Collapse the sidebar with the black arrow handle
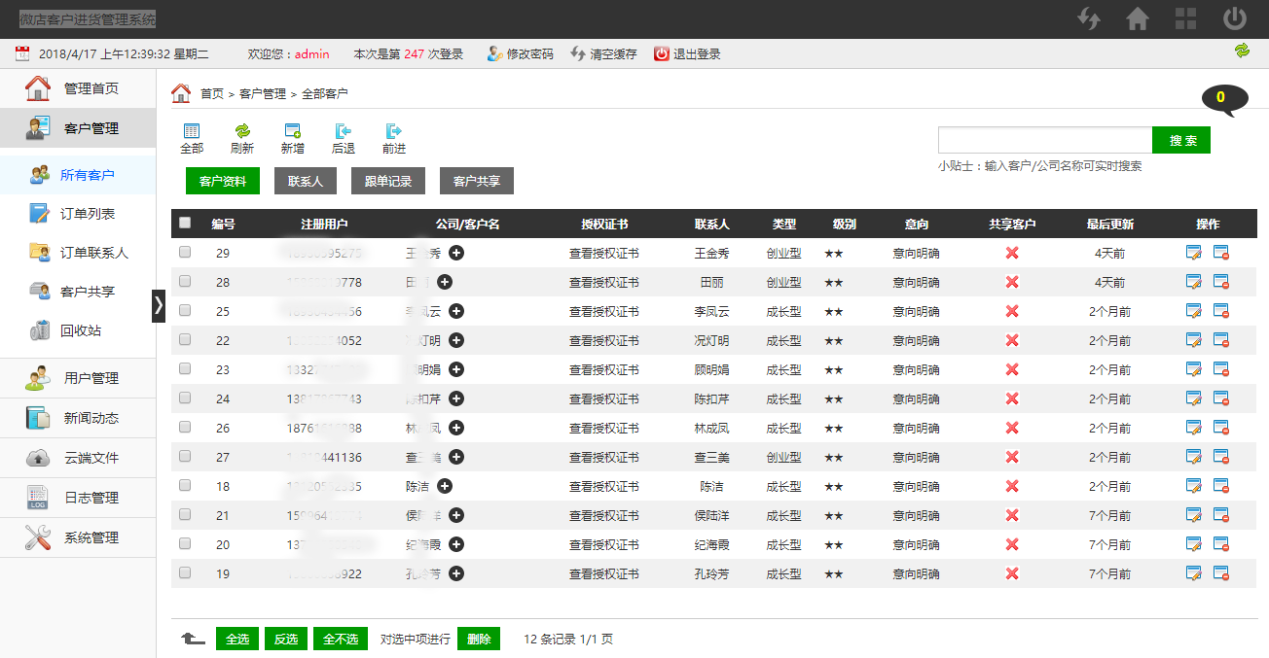 [x=160, y=305]
